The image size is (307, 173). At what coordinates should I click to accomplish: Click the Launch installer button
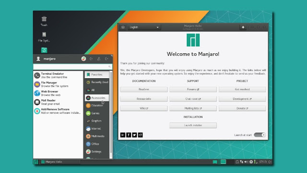(193, 125)
